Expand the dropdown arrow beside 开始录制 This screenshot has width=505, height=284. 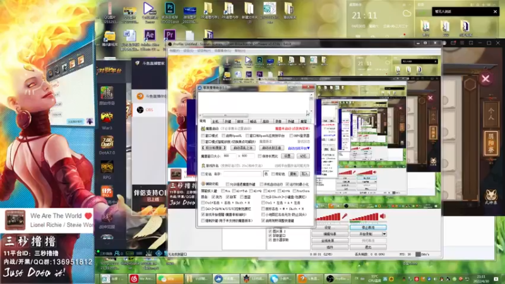pyautogui.click(x=384, y=234)
